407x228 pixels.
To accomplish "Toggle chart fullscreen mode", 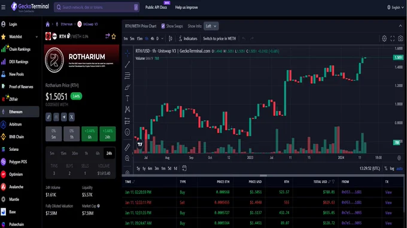I will 393,39.
